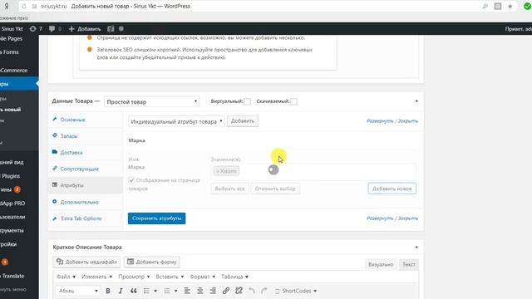Toggle the Виртуальный checkbox

248,101
